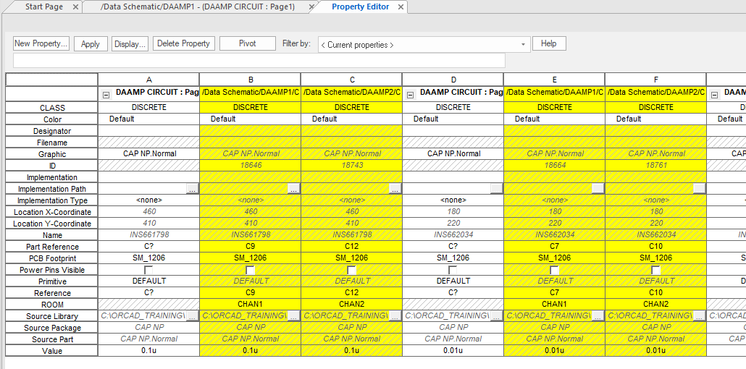Screen dimensions: 746x369
Task: Click Part Reference cell C7
Action: tap(554, 246)
